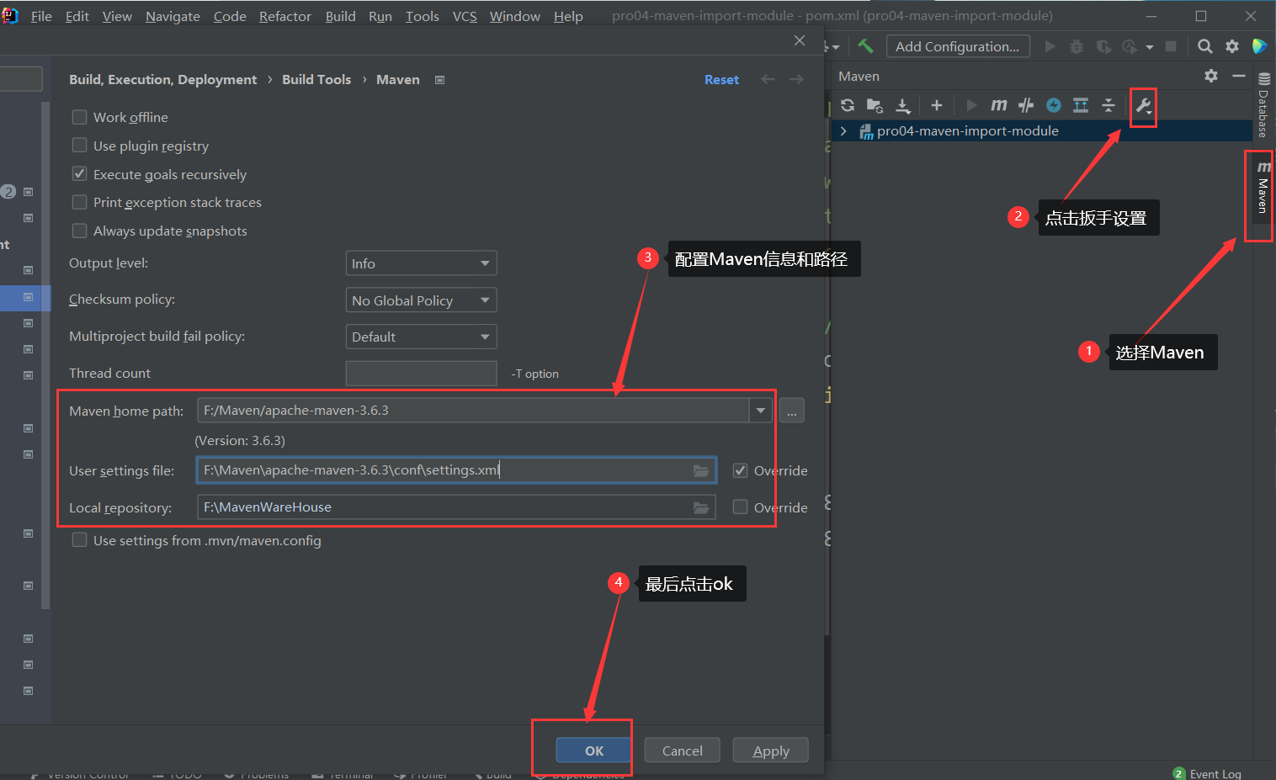Click into Thread count input field
1276x780 pixels.
coord(421,374)
